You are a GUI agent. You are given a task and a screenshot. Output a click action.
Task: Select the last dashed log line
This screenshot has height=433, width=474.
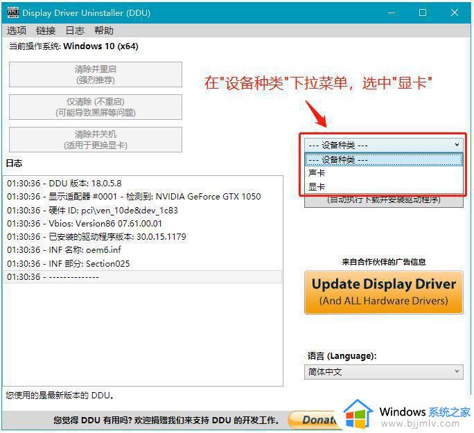[x=142, y=277]
